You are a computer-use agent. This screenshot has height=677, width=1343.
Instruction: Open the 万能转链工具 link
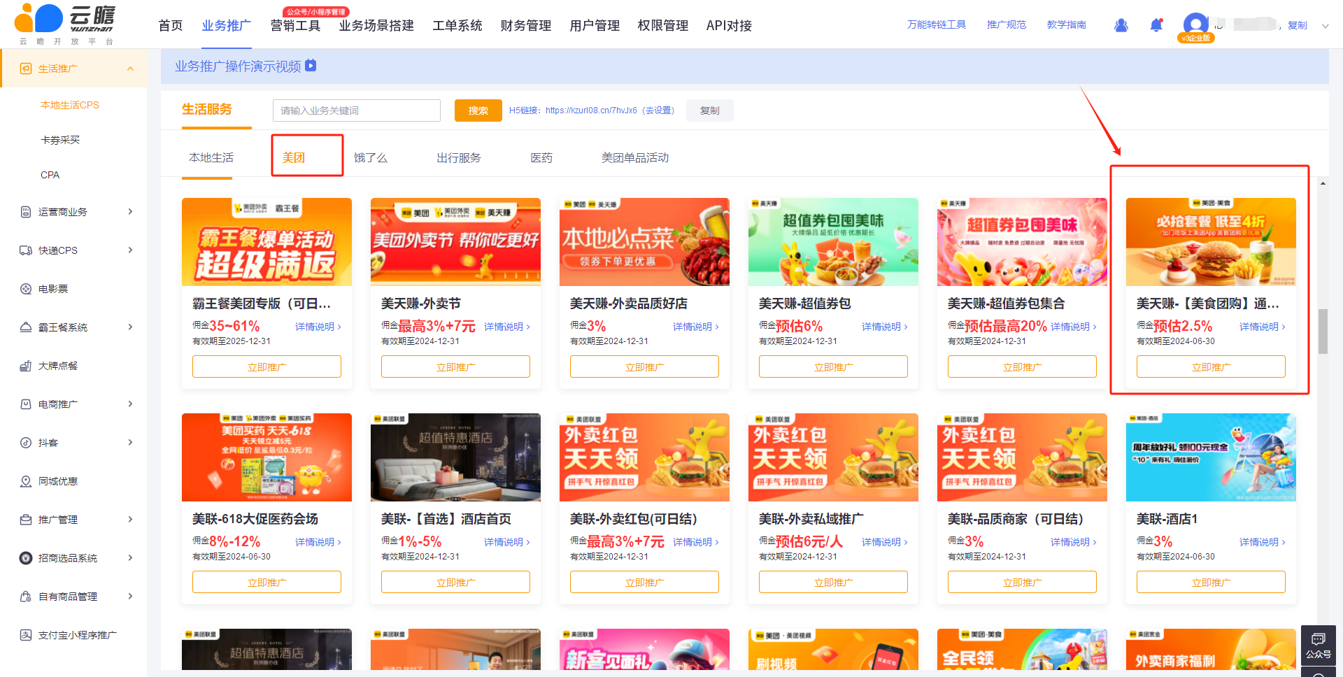point(937,25)
